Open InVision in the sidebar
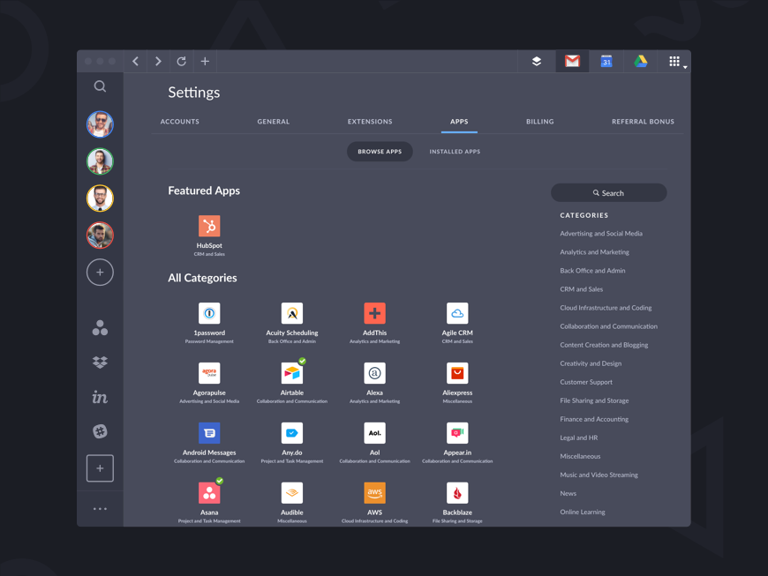Screen dimensions: 768x576 pyautogui.click(x=100, y=397)
